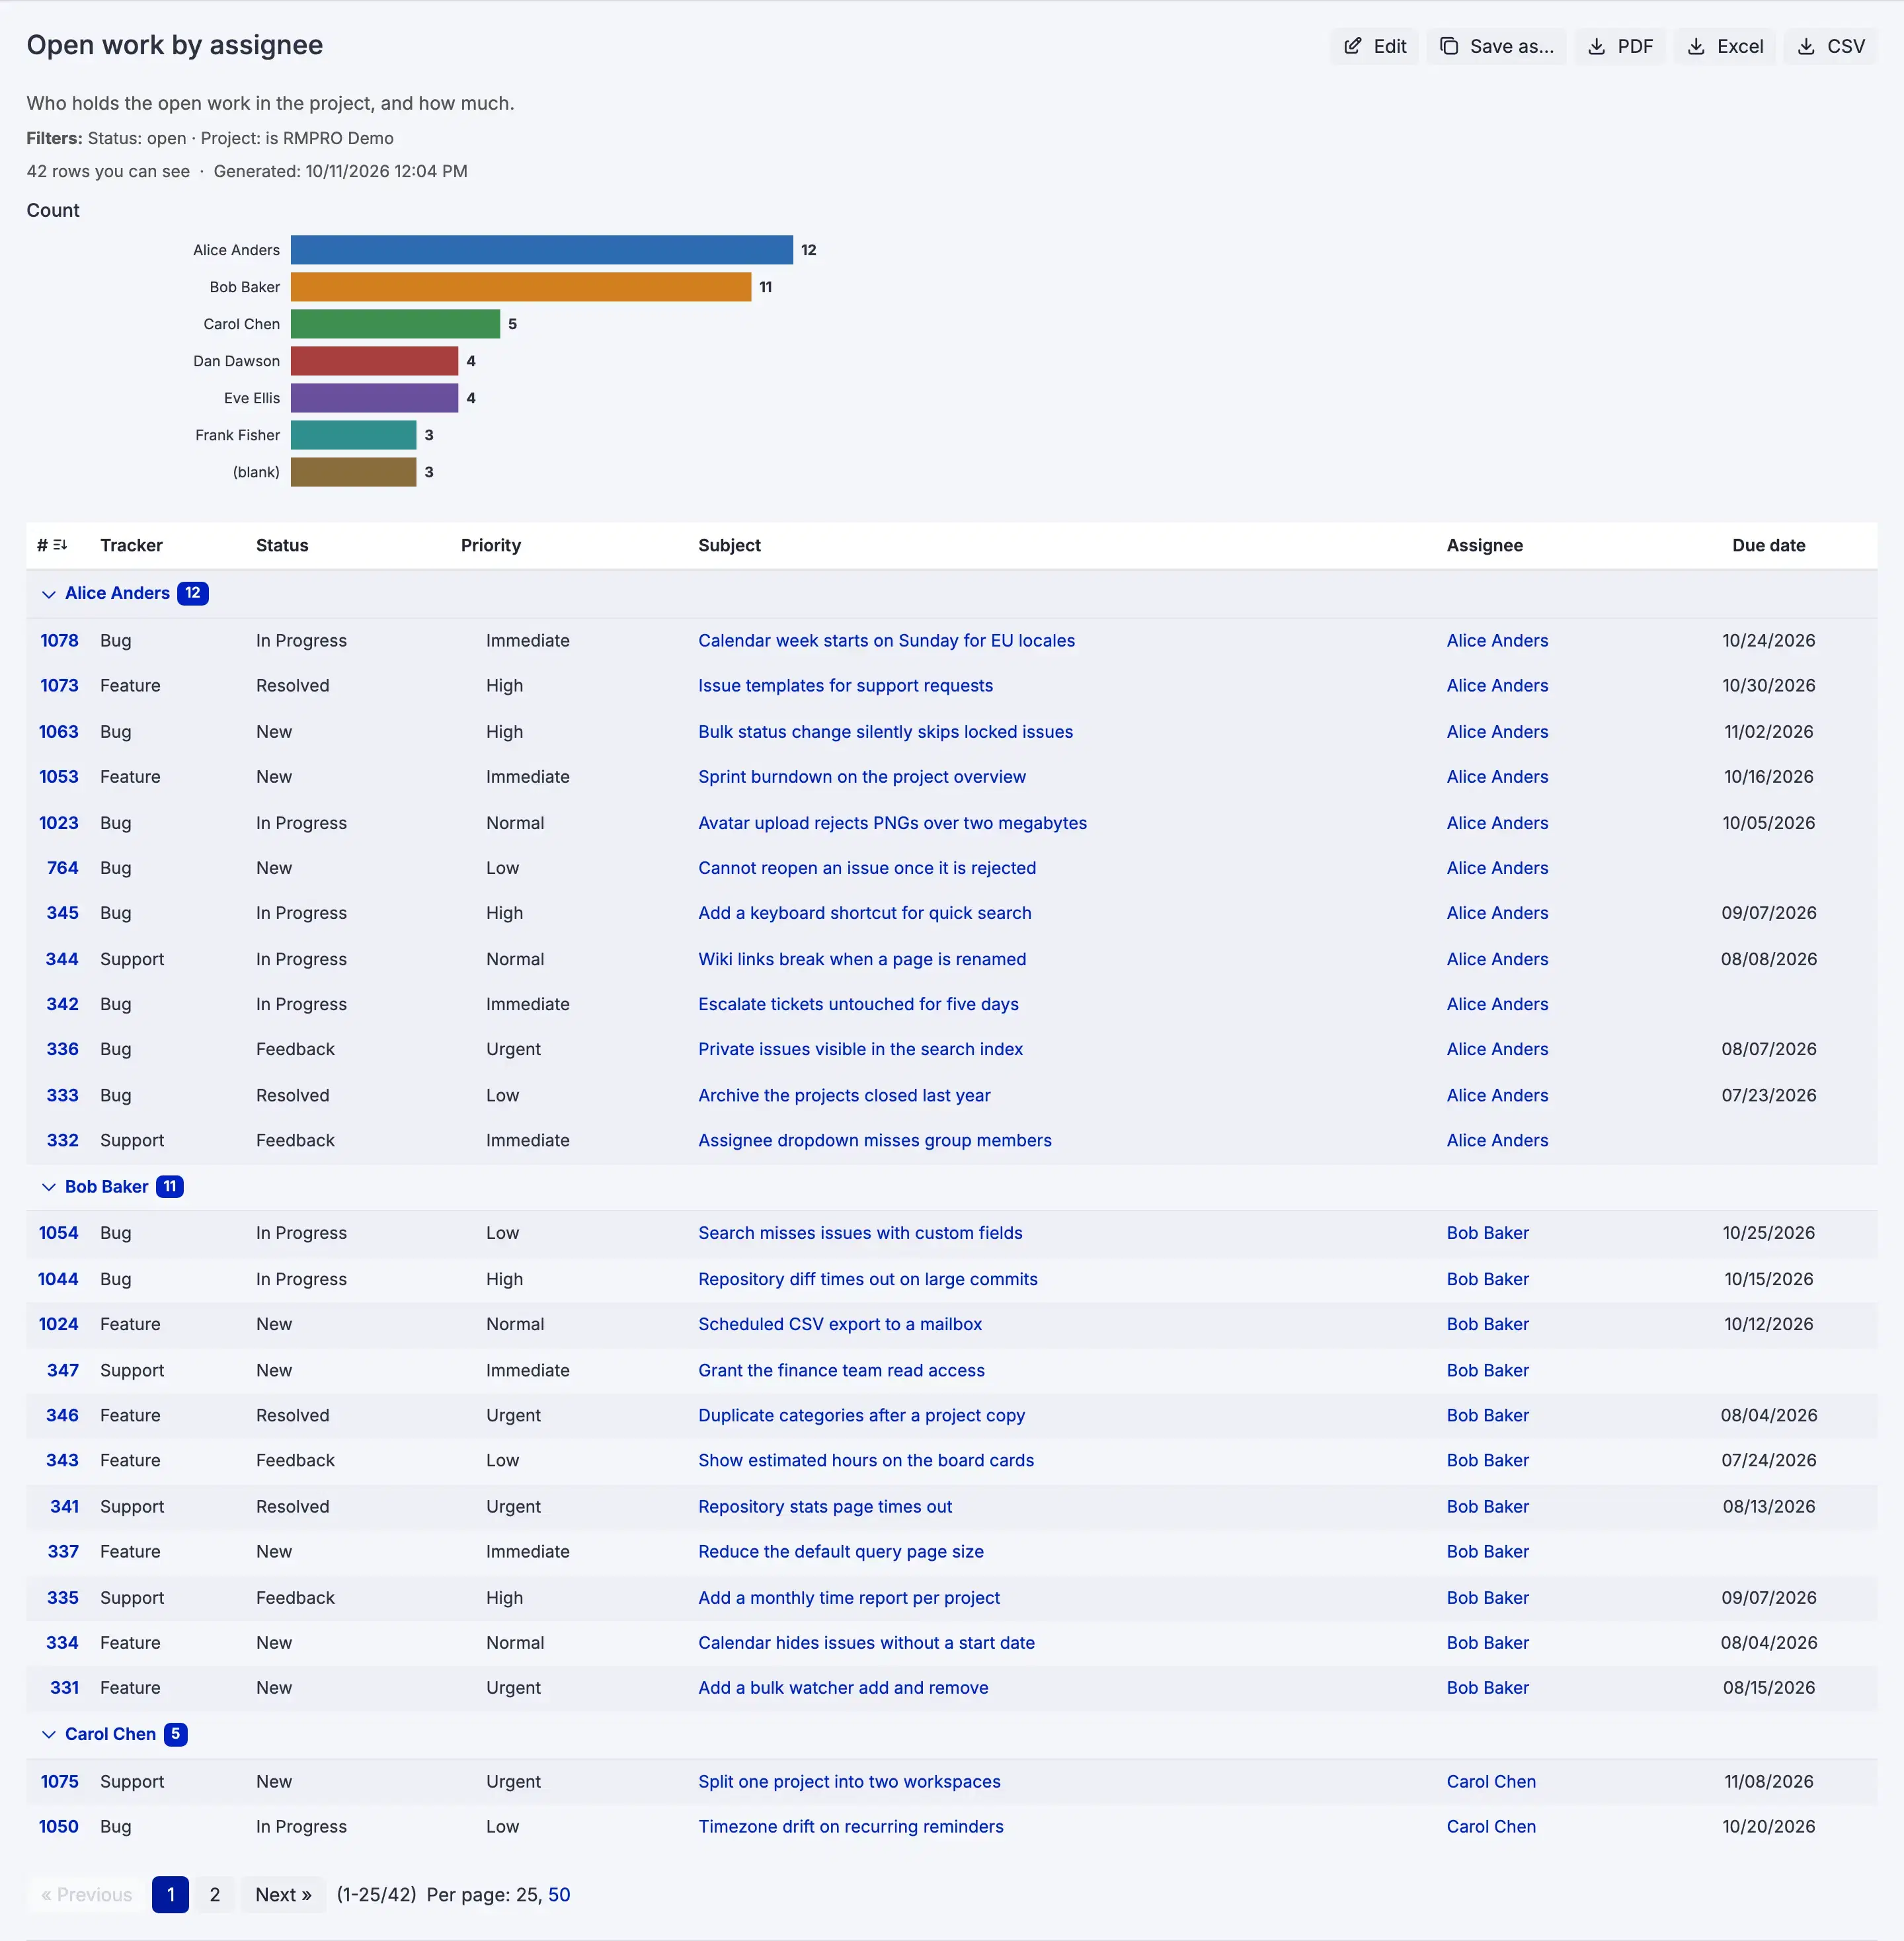Open 'Show estimated hours on the board cards'
Screen dimensions: 1904x1941
pyautogui.click(x=866, y=1460)
